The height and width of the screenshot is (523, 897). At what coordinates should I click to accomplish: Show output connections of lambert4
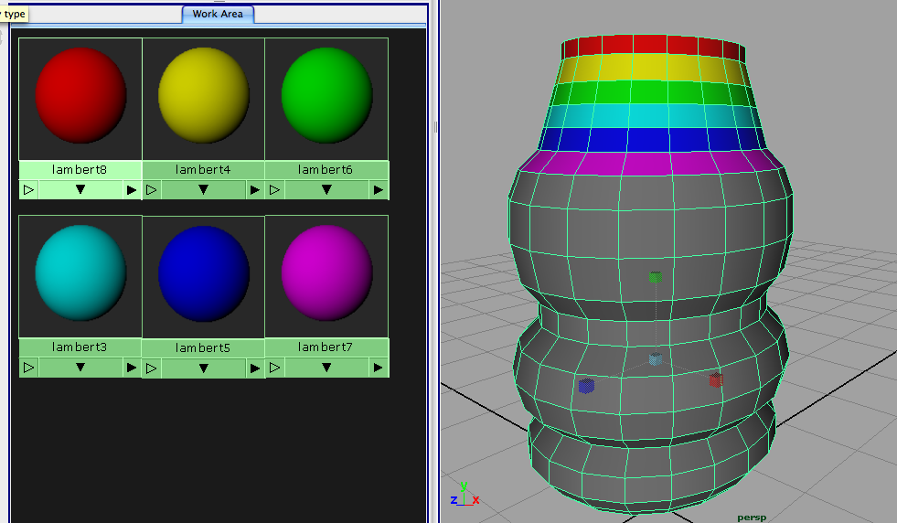click(x=255, y=189)
